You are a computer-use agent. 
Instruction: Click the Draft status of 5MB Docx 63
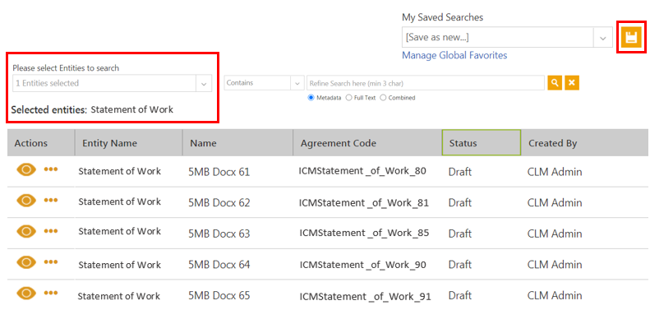pyautogui.click(x=460, y=234)
